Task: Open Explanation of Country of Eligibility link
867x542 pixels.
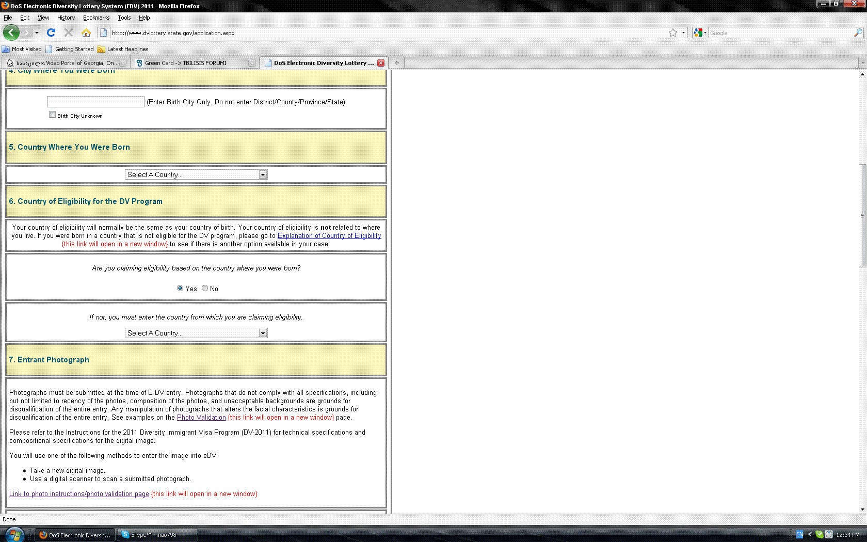Action: 329,236
